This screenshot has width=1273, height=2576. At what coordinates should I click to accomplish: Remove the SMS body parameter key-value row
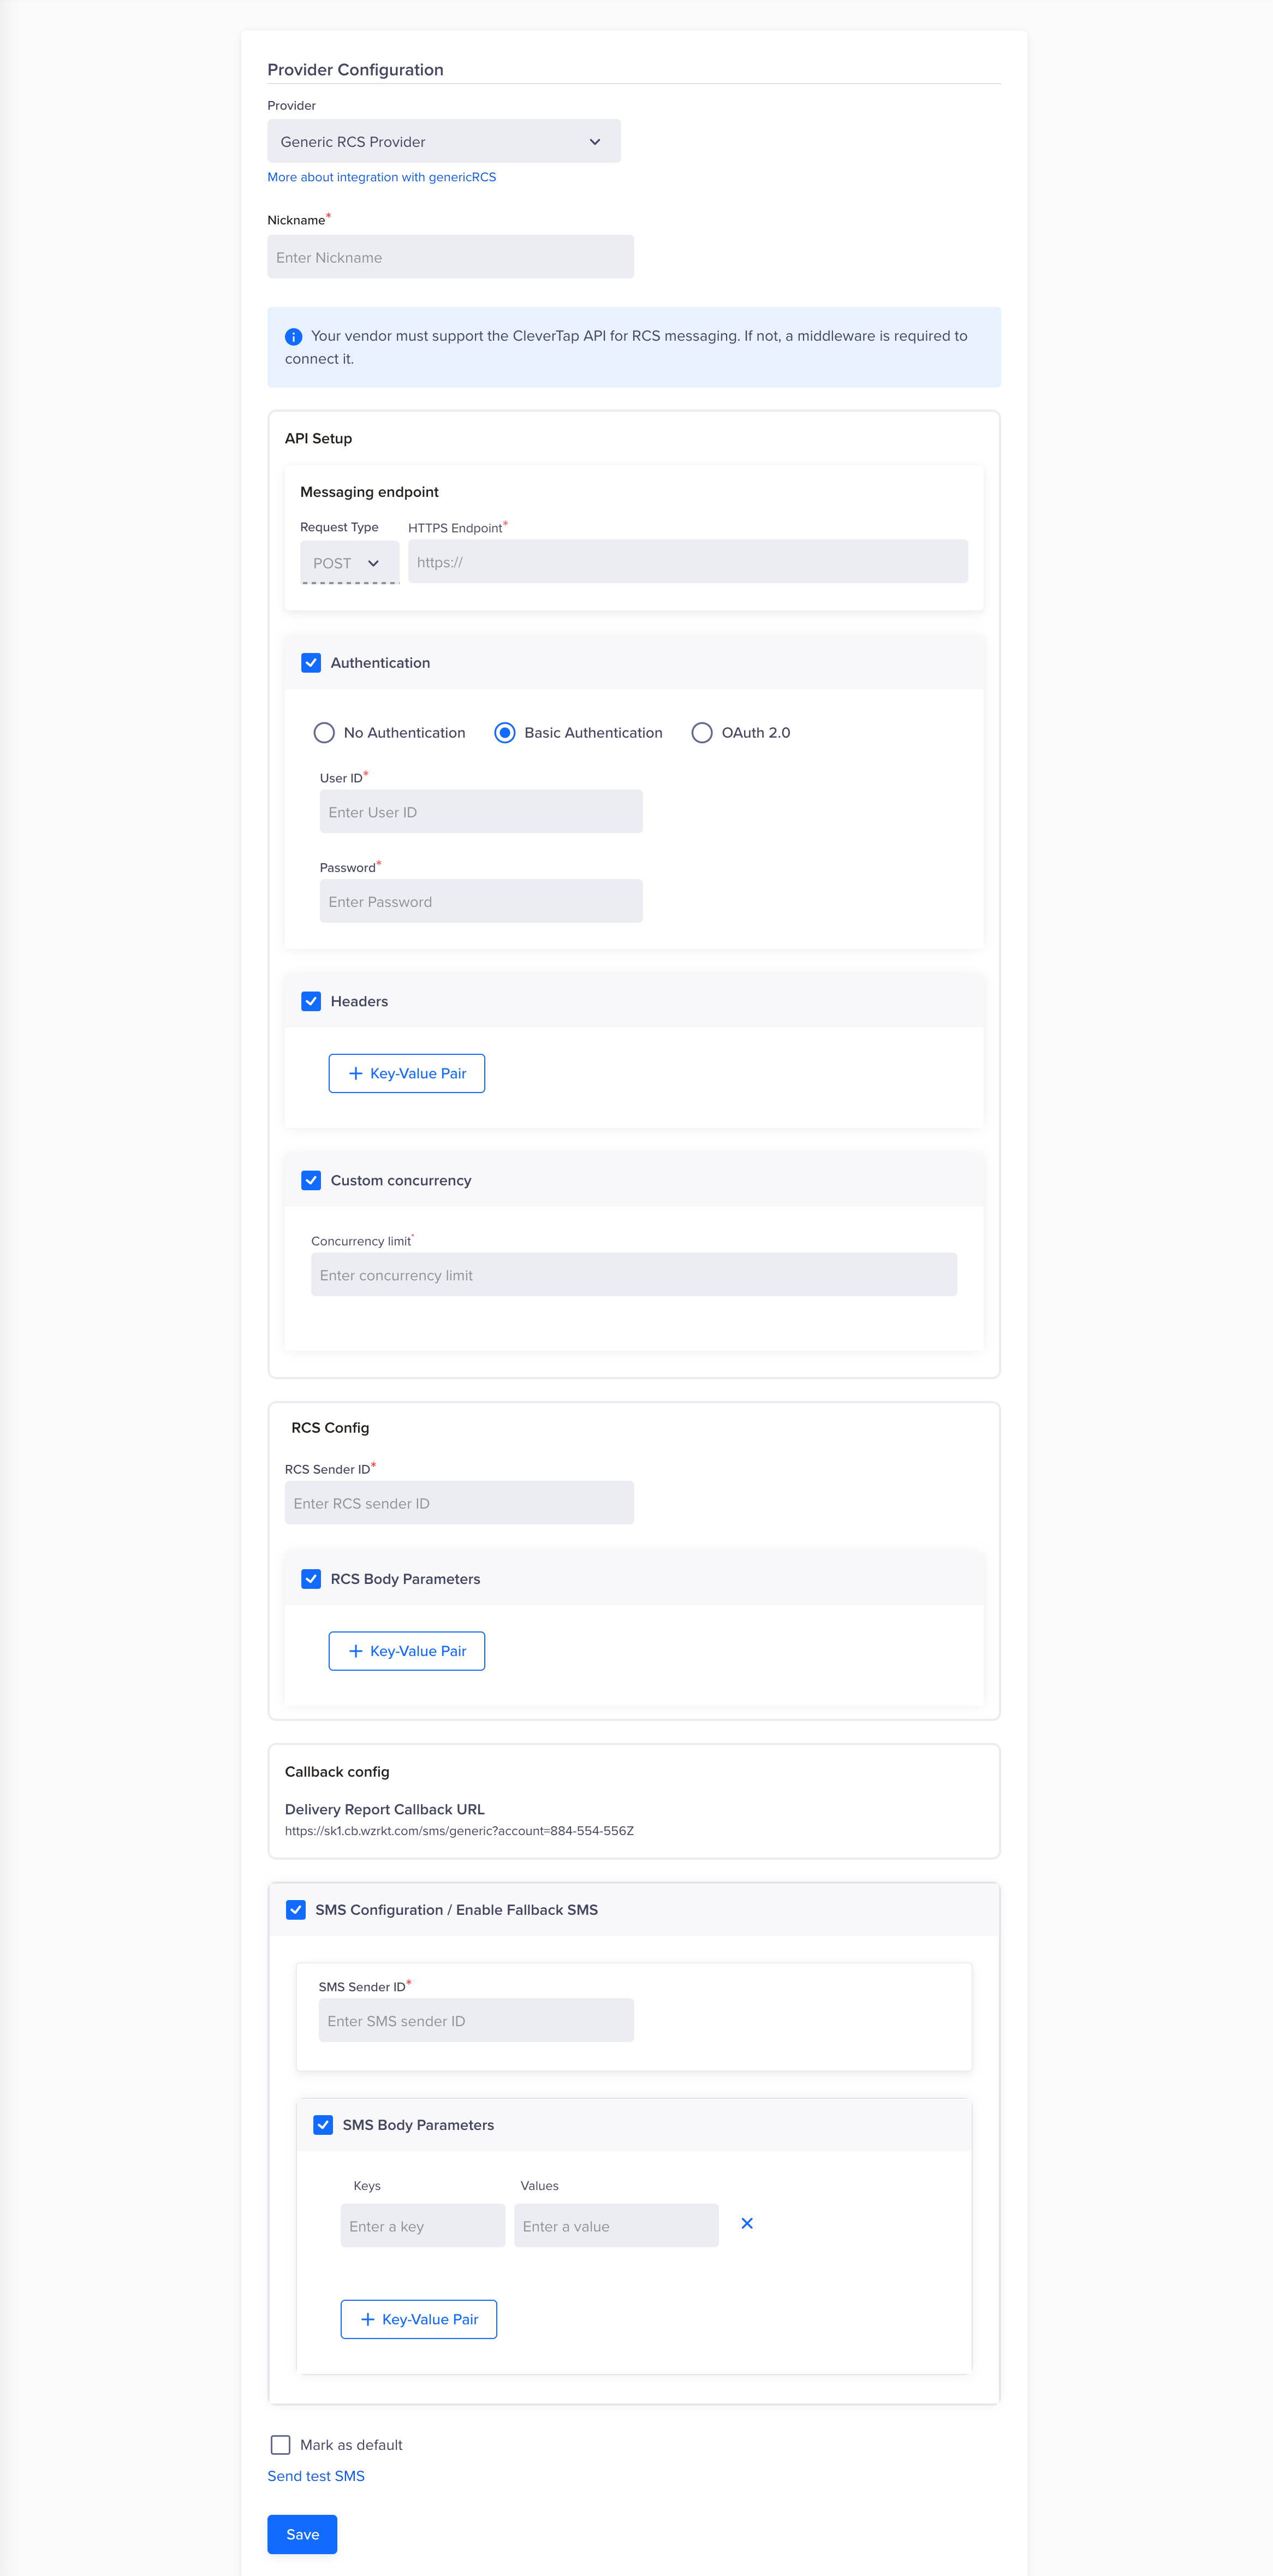pyautogui.click(x=747, y=2224)
